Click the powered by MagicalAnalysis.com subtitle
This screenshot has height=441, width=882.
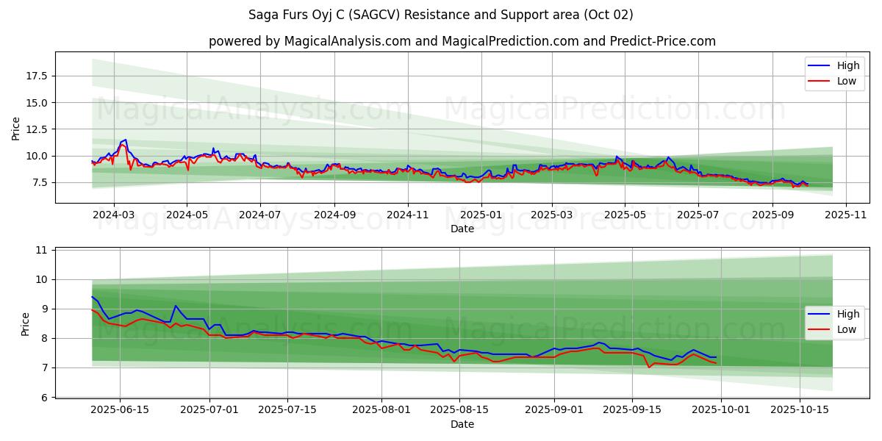462,41
